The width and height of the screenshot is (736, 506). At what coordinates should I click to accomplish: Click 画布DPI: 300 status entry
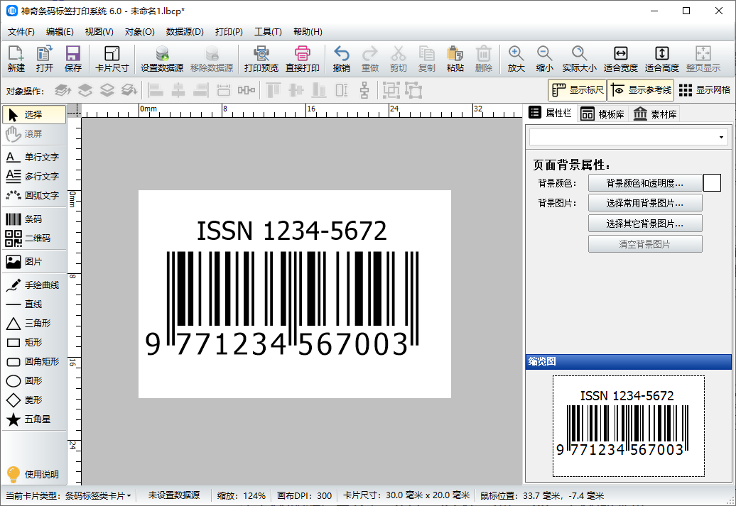[304, 495]
